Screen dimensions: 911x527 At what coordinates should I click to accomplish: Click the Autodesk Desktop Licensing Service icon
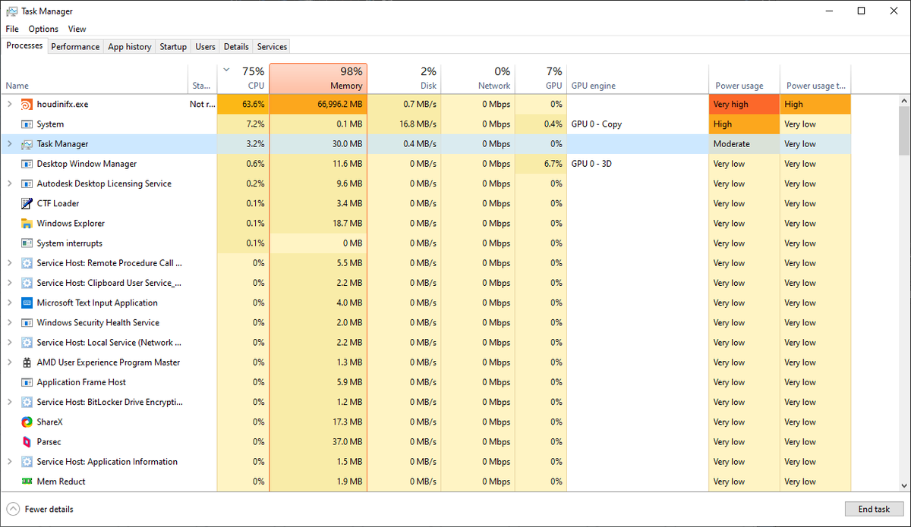coord(27,184)
